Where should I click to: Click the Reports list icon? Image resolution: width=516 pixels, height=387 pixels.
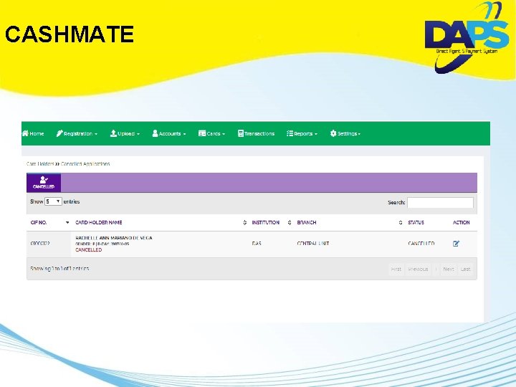[x=290, y=133]
